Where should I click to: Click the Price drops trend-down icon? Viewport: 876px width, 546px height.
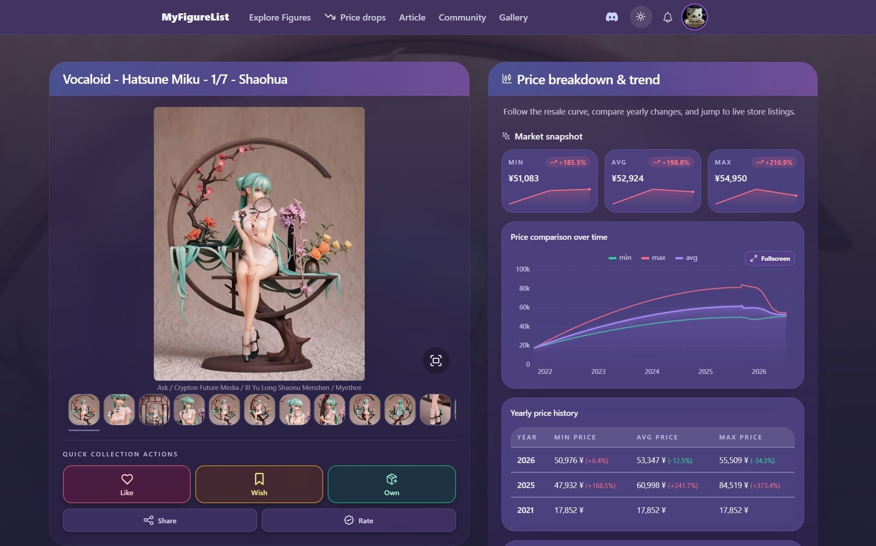tap(330, 17)
